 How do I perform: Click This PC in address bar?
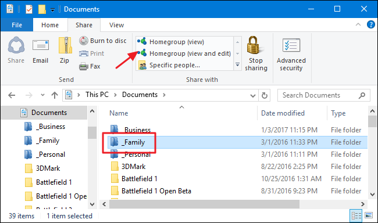pos(97,95)
